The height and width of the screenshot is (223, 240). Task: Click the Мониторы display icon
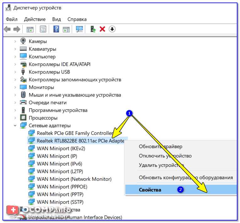point(23,87)
